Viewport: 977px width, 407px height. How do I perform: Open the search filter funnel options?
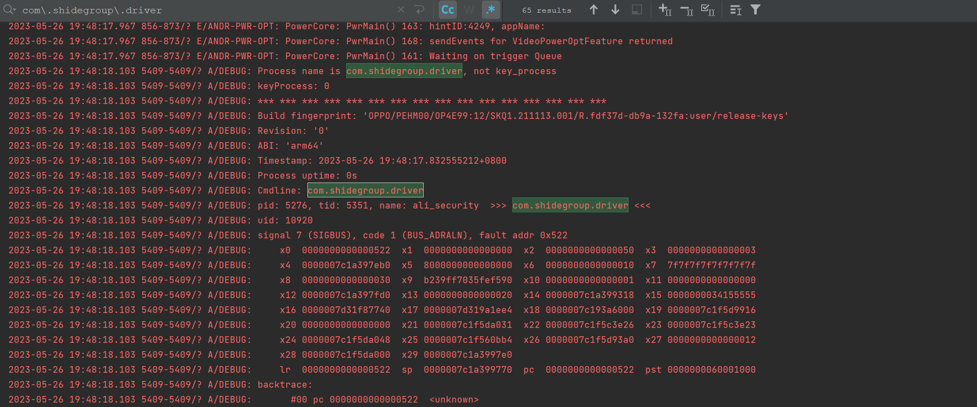pos(755,10)
